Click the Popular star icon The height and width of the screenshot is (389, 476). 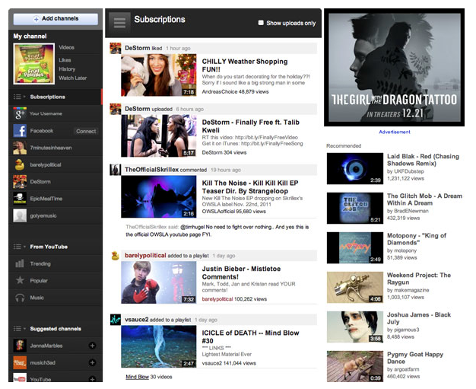(21, 280)
